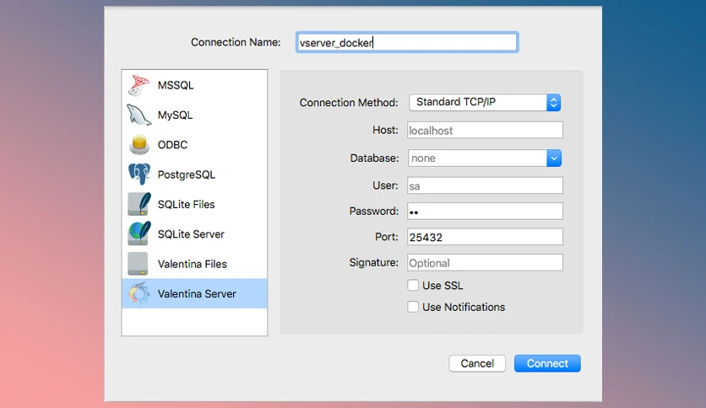Screen dimensions: 706x408
Task: Focus the Connection Name field
Action: coord(407,42)
